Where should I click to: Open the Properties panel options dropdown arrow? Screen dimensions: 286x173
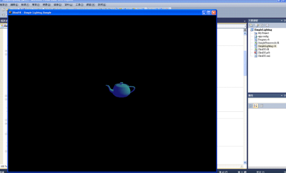click(x=282, y=96)
